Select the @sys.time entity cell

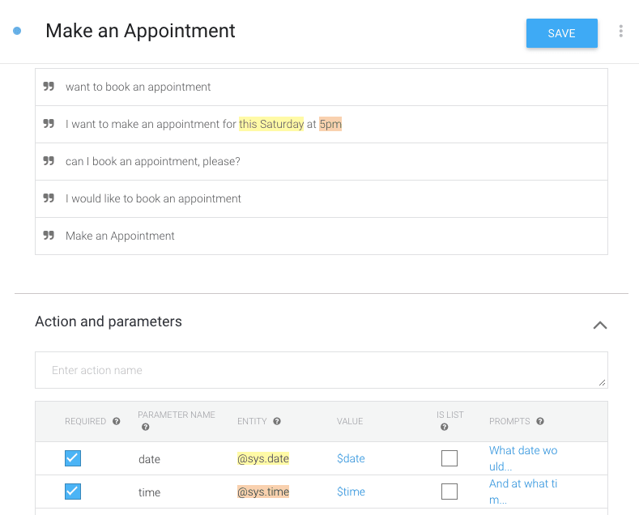coord(263,492)
